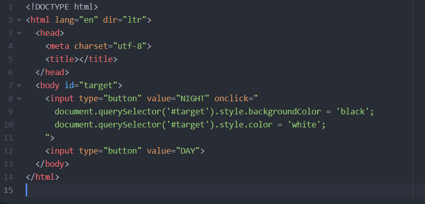Click the opening <head> tag
425x204 pixels.
(x=50, y=33)
